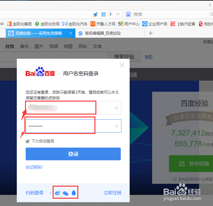Open the 金阳光集团 bookmark
Image resolution: width=213 pixels, height=206 pixels.
click(19, 24)
